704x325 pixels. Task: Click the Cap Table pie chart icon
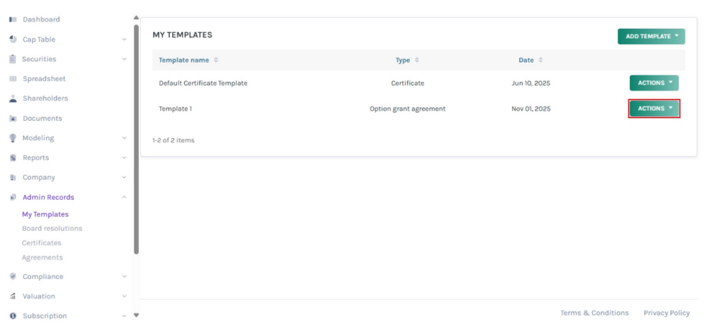13,39
